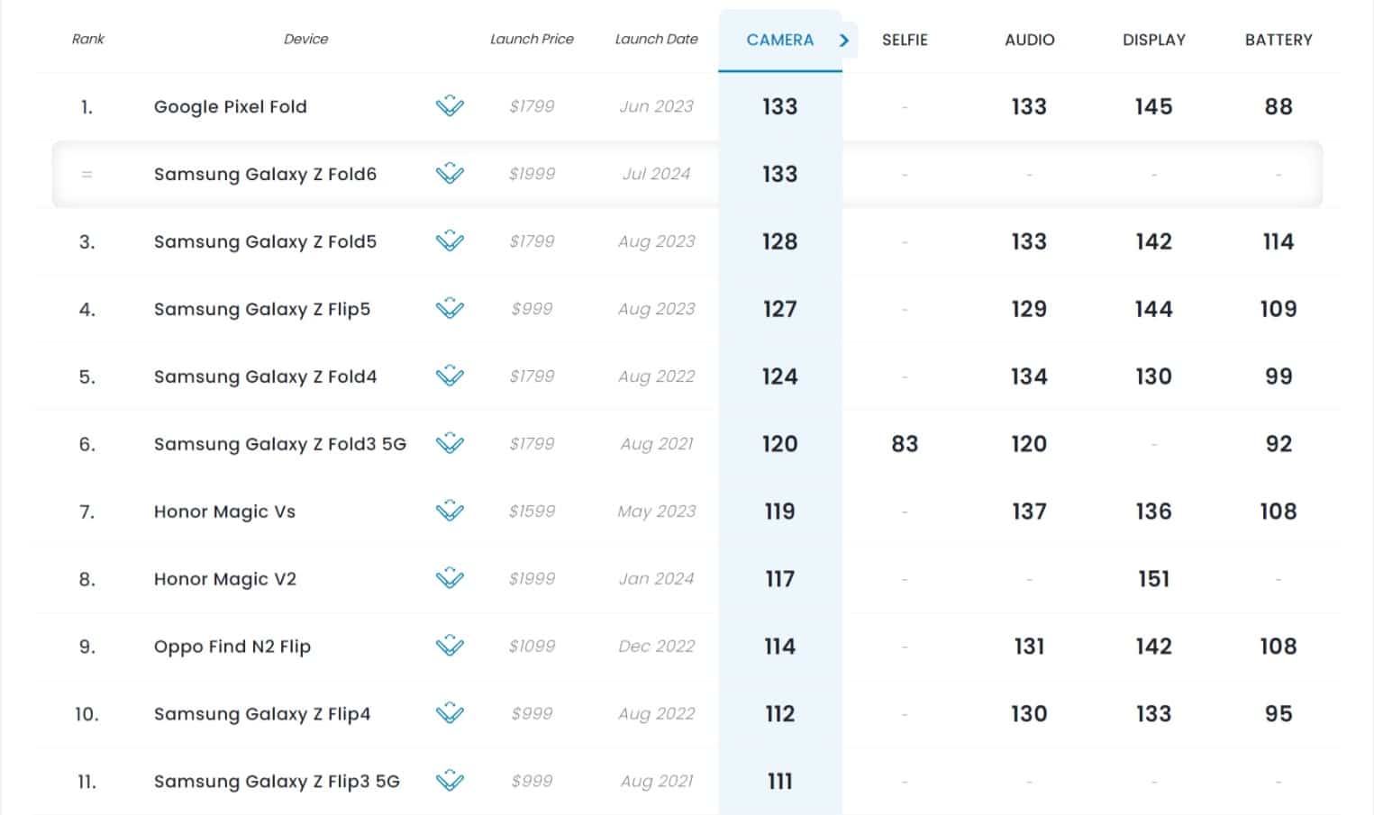Click the badge icon beside Honor Magic Vs
1374x815 pixels.
click(450, 512)
